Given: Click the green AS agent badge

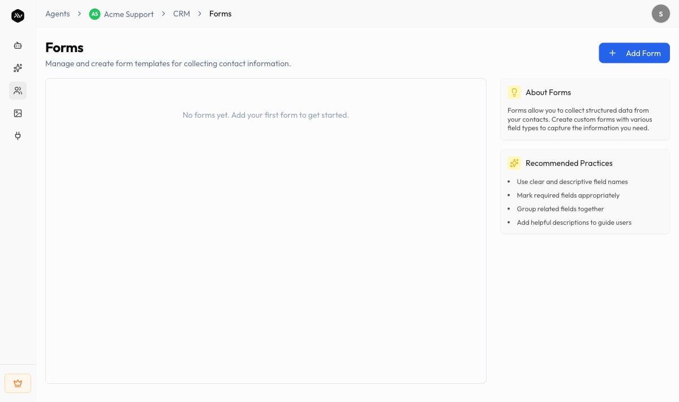Looking at the screenshot, I should tap(94, 14).
